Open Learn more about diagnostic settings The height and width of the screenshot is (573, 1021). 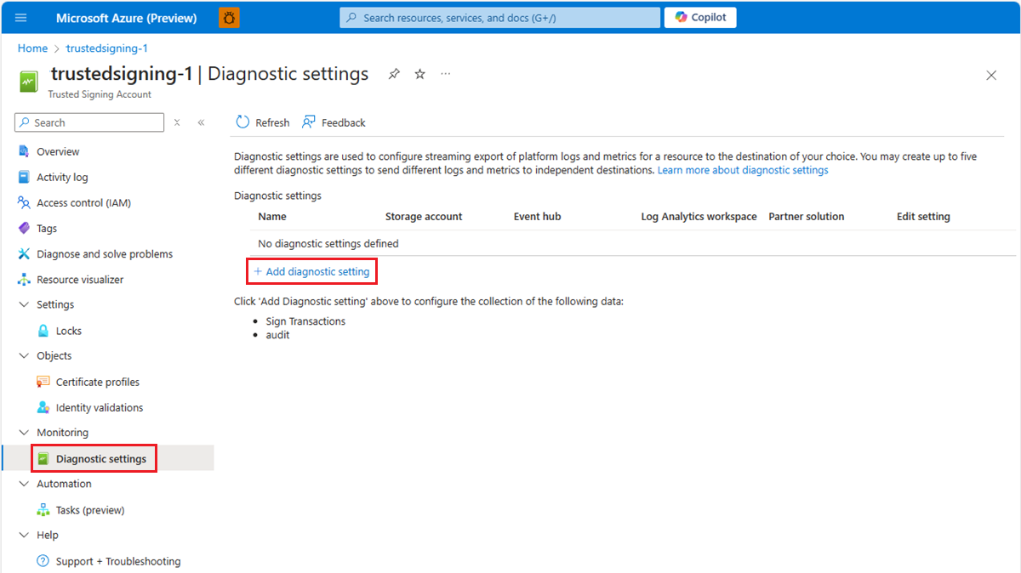tap(743, 170)
